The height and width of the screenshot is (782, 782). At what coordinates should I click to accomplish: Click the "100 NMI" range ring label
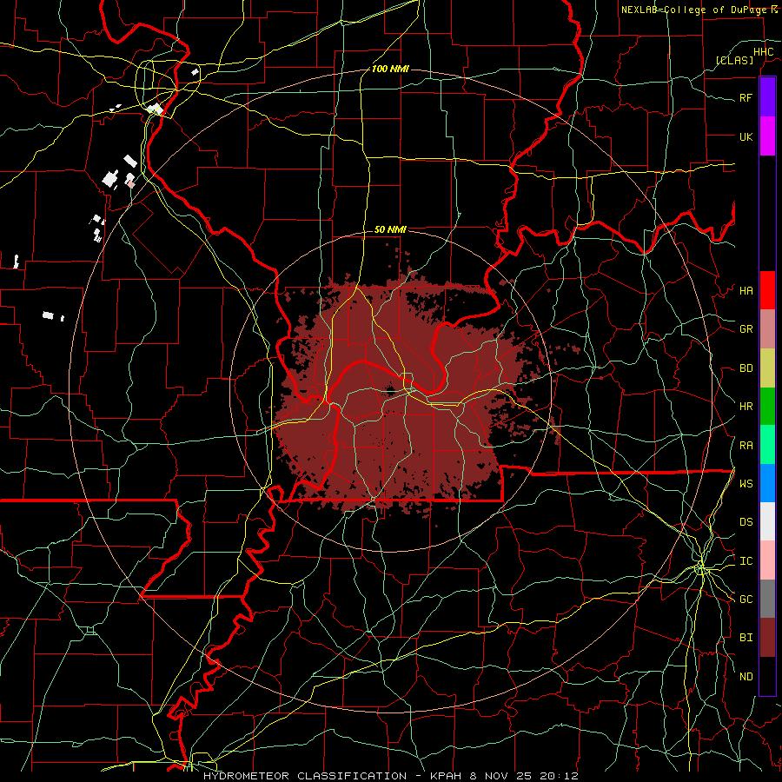pyautogui.click(x=390, y=69)
